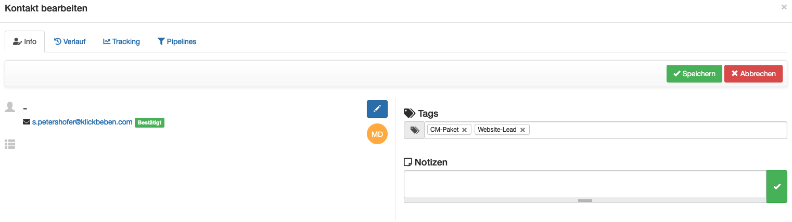
Task: Open the Tracking tab
Action: pyautogui.click(x=122, y=41)
